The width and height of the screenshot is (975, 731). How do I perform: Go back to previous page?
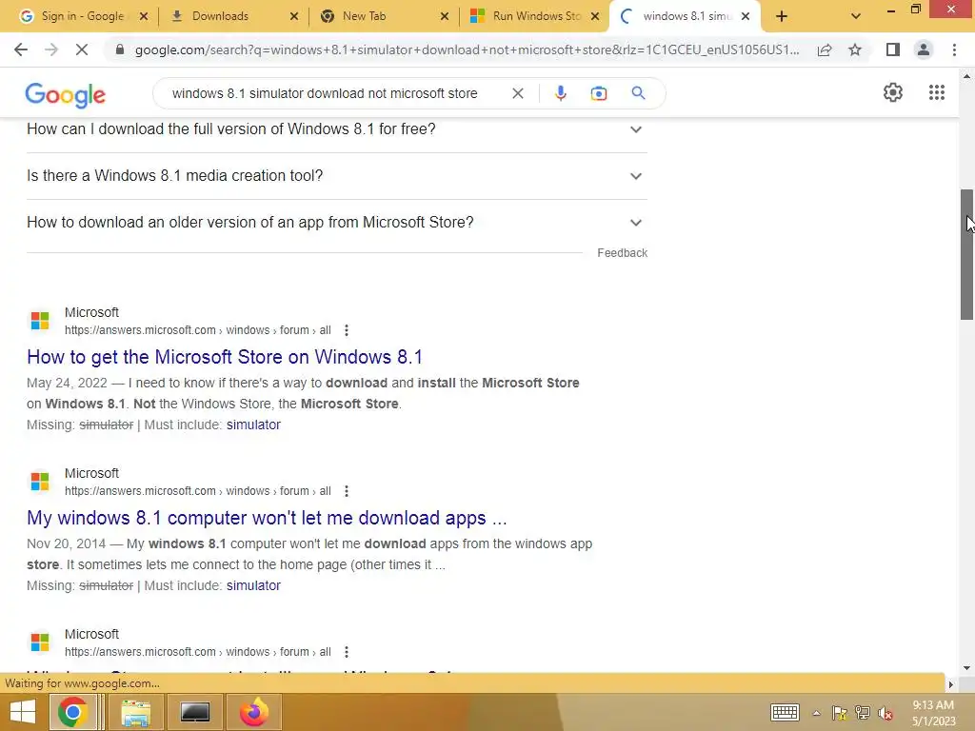21,49
